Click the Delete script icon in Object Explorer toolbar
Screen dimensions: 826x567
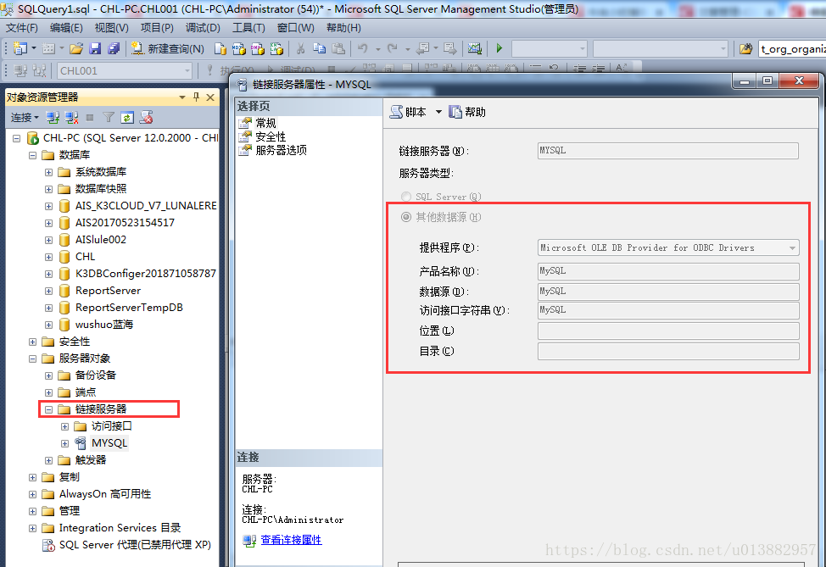coord(146,118)
